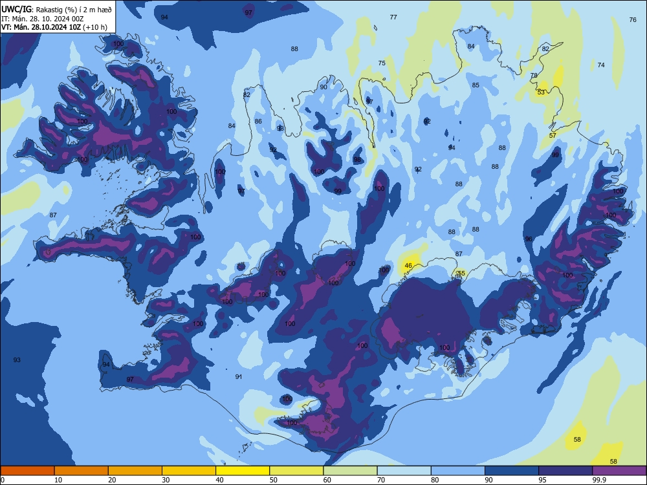Click the title 'UWC/IG: Rakastig (%) í 2 m hæð'
This screenshot has height=485, width=647.
[56, 10]
